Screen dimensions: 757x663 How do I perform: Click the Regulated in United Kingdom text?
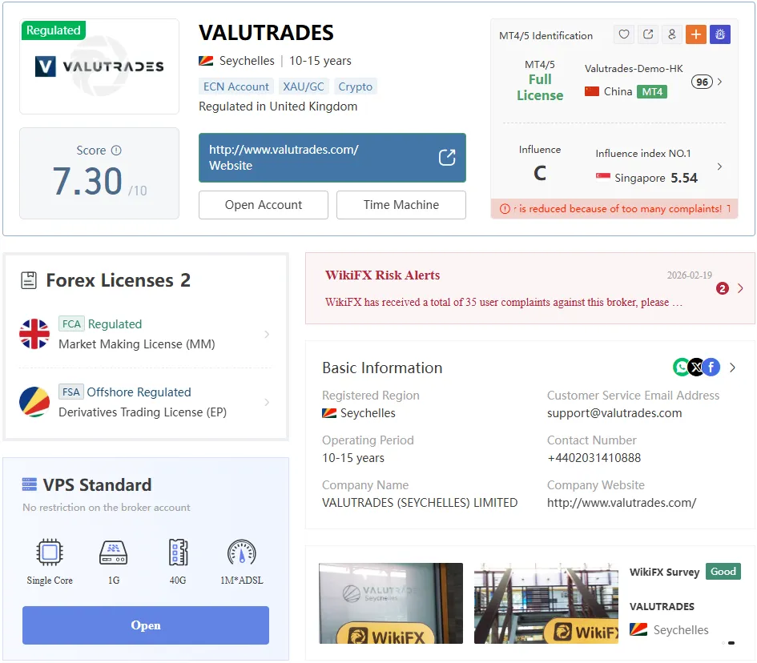click(x=278, y=106)
